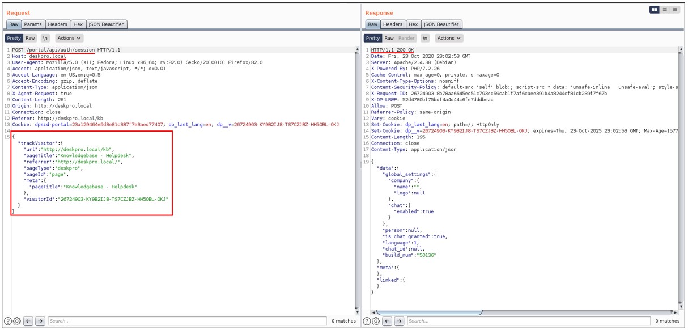Switch Request view mode to Raw
This screenshot has width=688, height=330.
pos(30,38)
